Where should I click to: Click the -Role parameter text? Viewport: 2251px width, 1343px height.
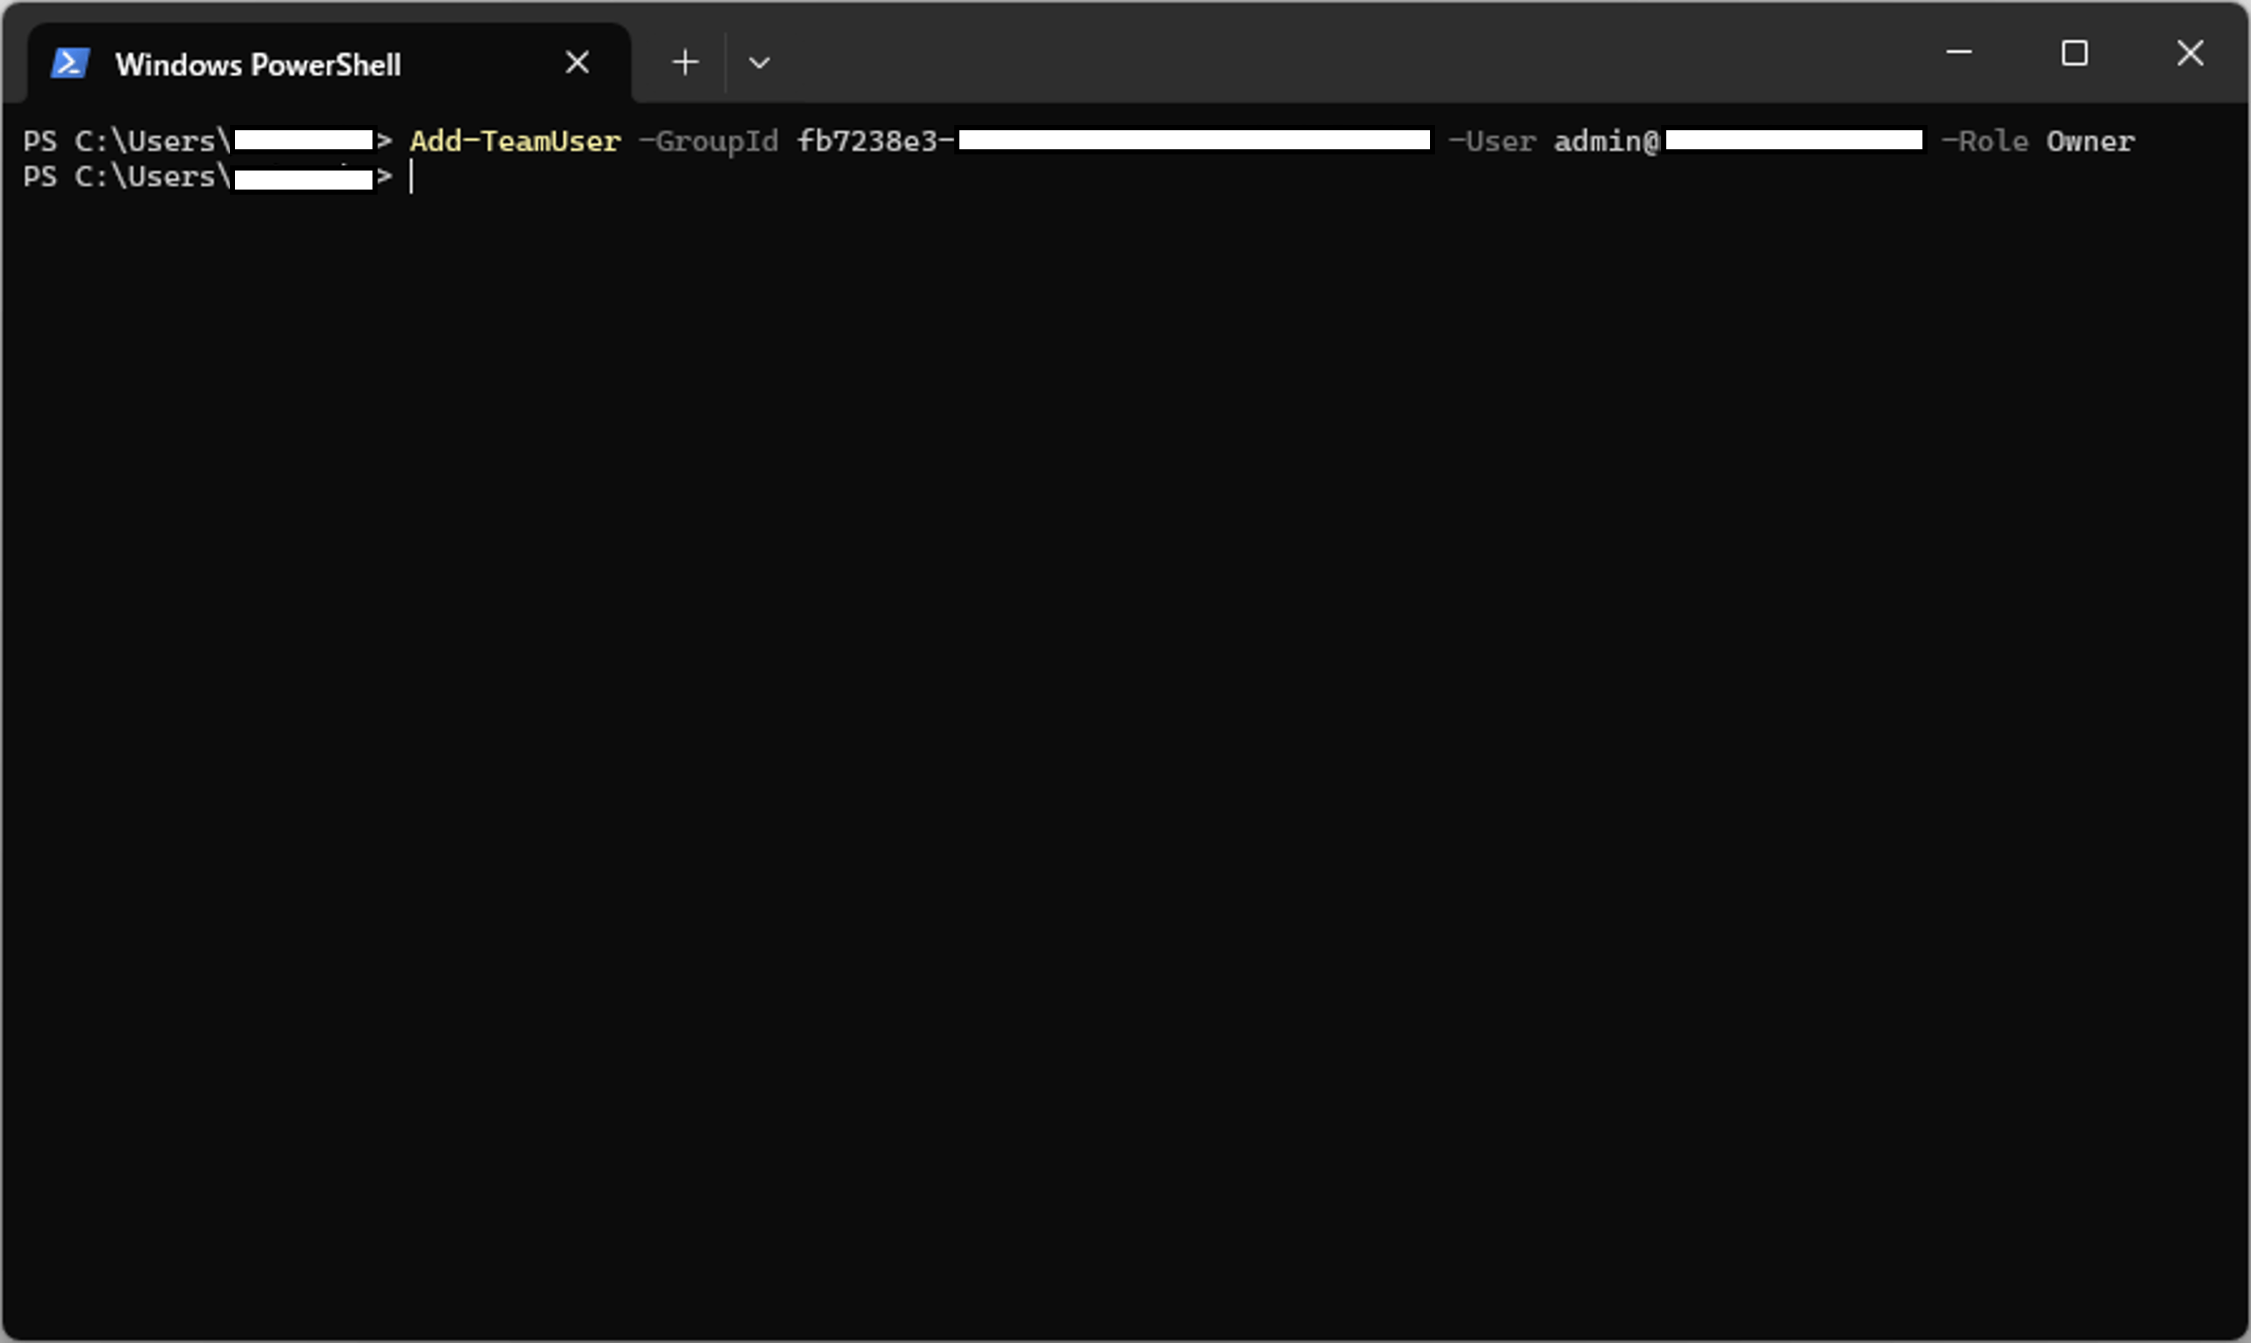[1985, 141]
